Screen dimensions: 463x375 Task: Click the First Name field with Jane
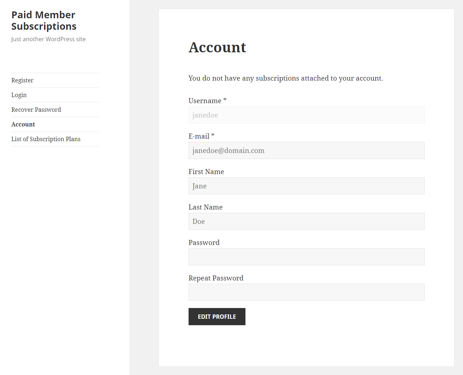point(306,186)
